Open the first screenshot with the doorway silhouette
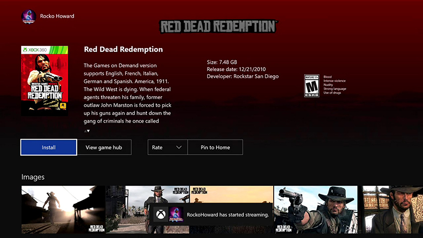 coord(63,209)
